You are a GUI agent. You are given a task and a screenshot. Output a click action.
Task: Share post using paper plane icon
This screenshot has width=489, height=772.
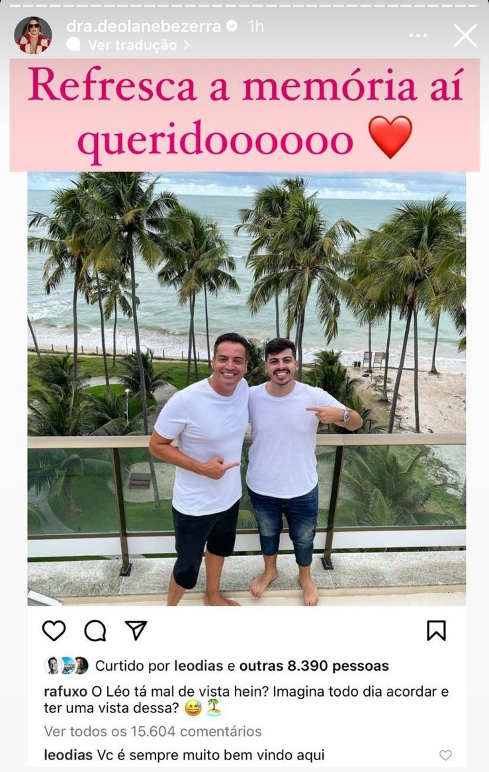coord(136,630)
